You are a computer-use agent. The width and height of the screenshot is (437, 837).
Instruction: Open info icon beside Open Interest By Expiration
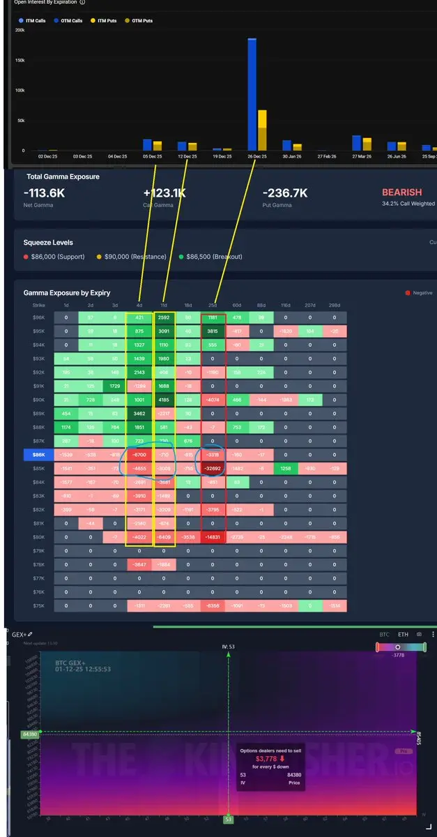[82, 3]
